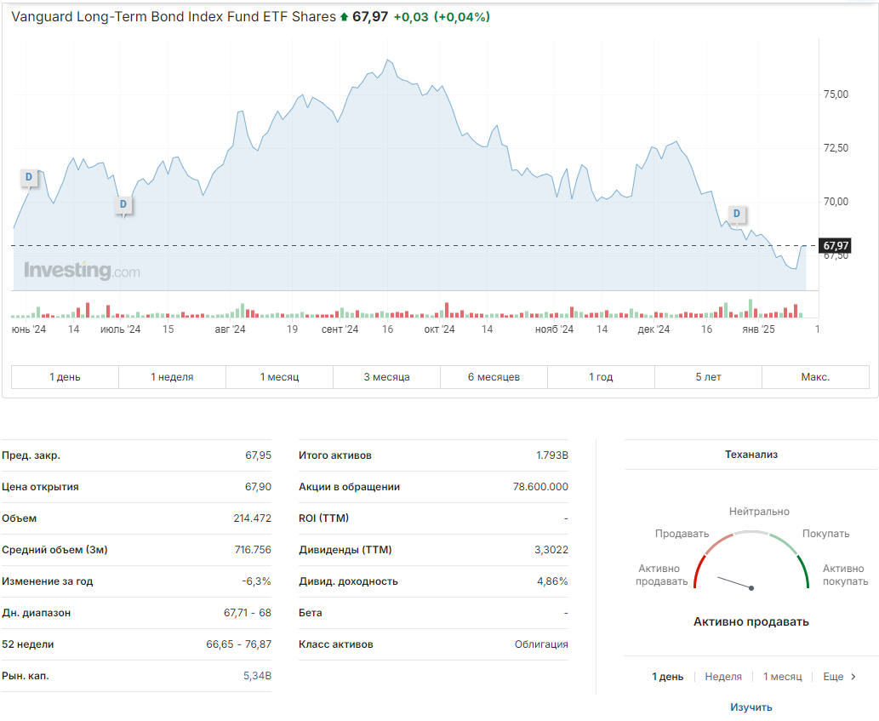Choose the 'Макс.' chart period
879x721 pixels.
(815, 377)
